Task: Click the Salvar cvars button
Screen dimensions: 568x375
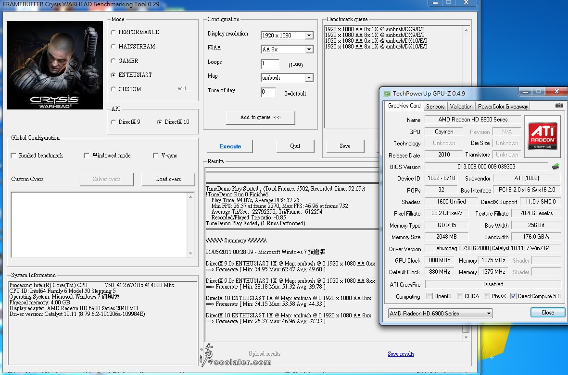Action: click(x=106, y=180)
